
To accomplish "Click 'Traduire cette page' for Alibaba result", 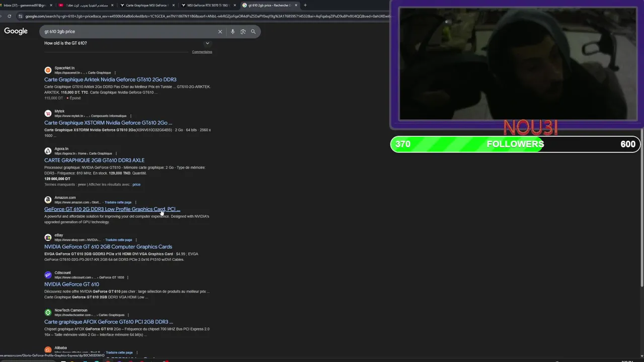I will click(119, 352).
